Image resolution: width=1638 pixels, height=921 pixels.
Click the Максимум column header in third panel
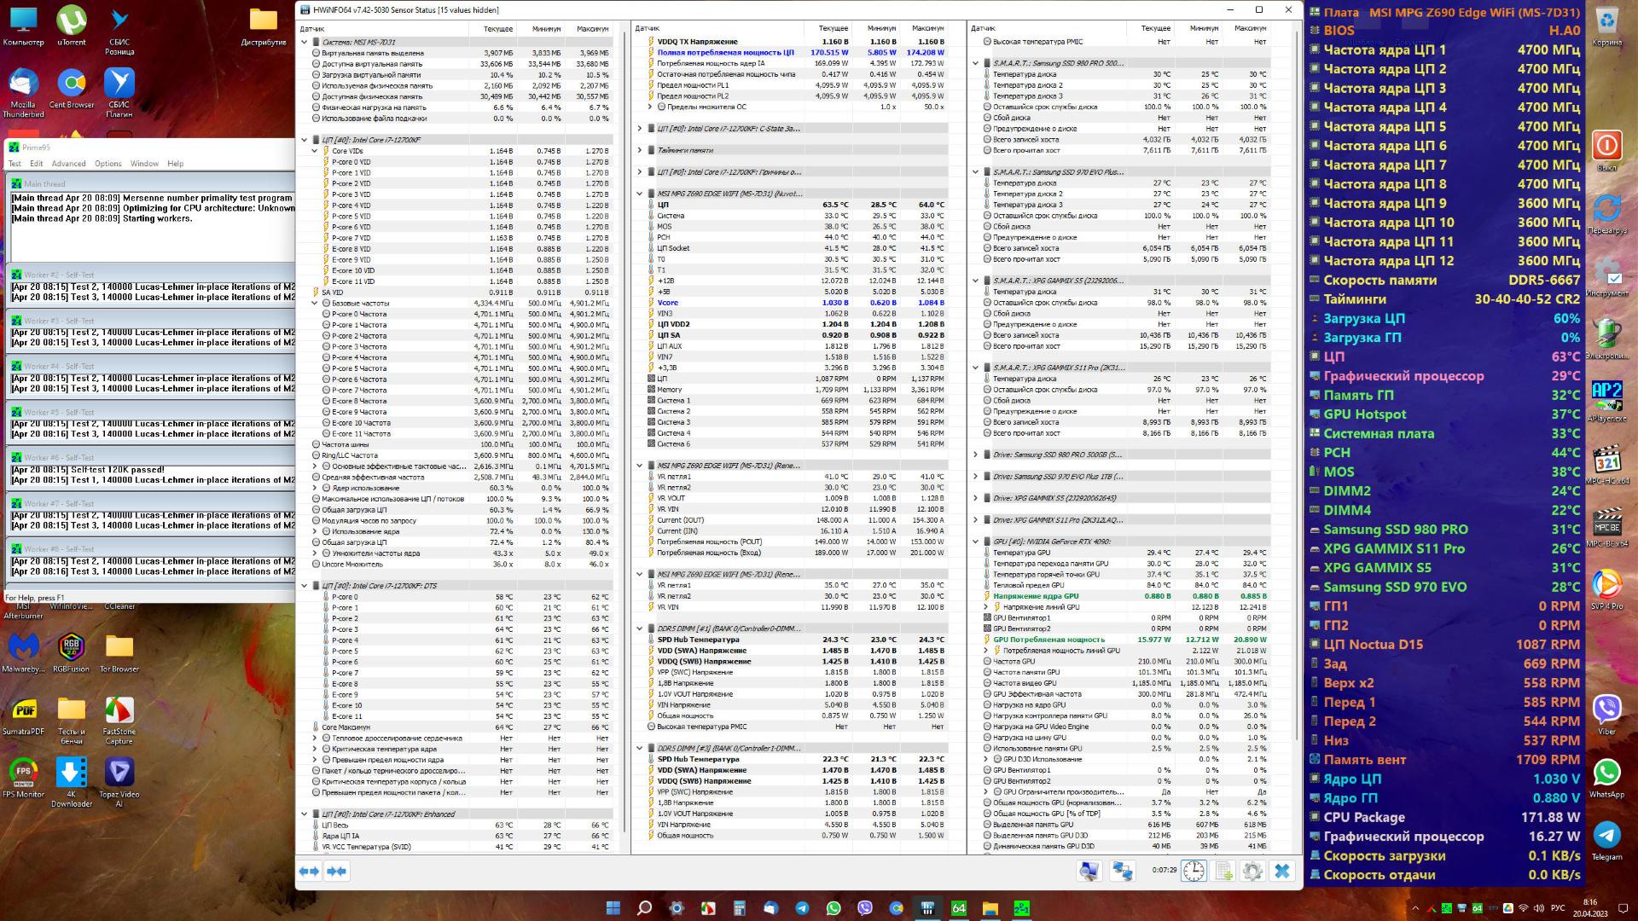1251,29
